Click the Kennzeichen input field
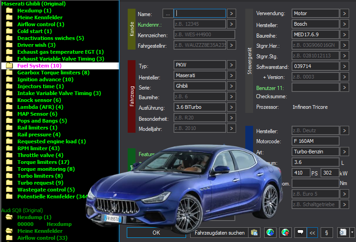This screenshot has height=242, width=356. point(204,35)
